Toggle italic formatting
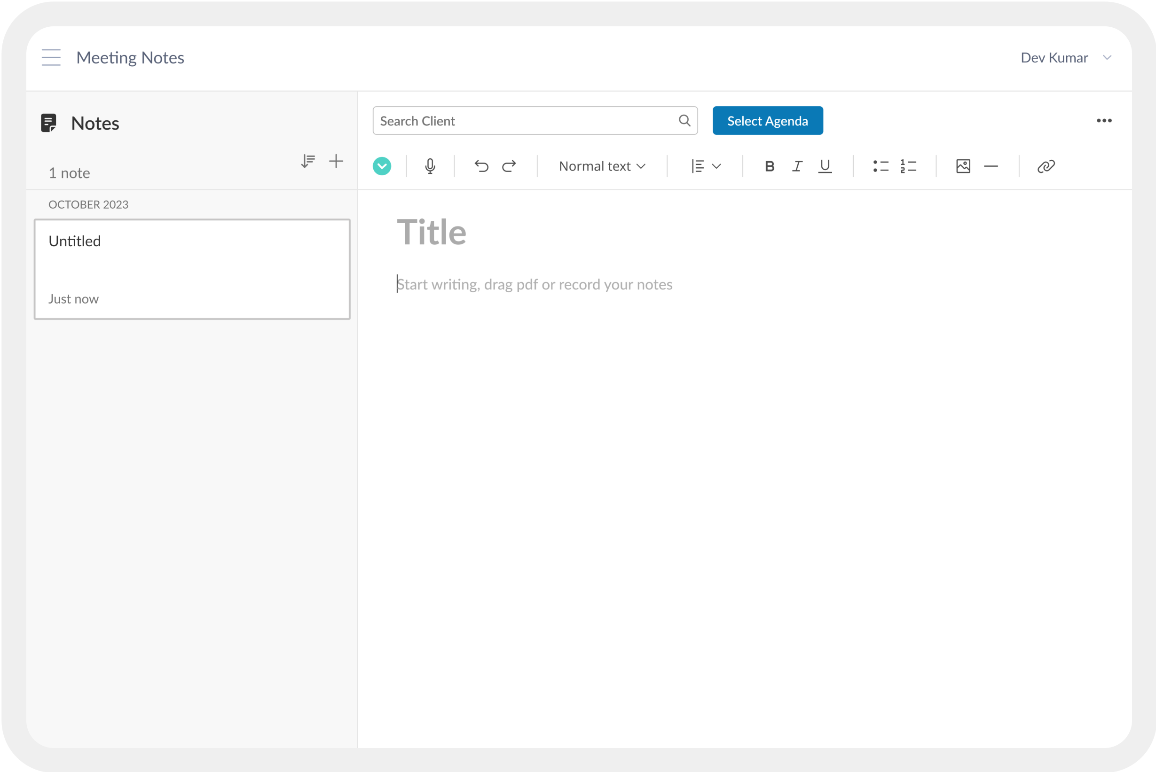 (x=797, y=166)
